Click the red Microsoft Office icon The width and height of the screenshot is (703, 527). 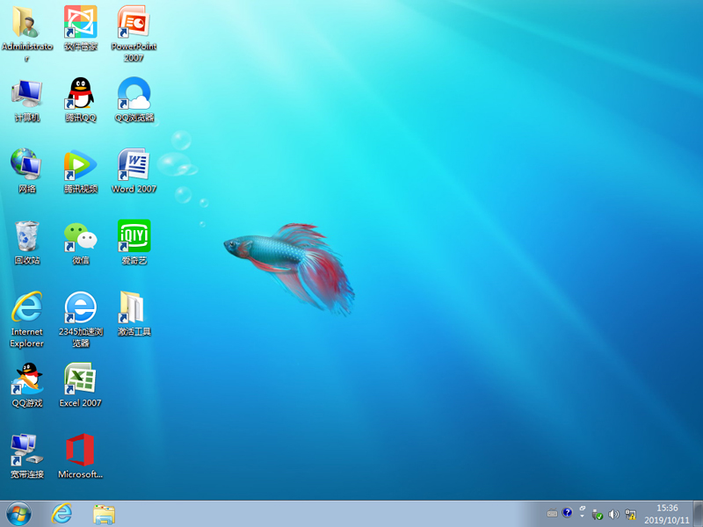click(x=80, y=451)
